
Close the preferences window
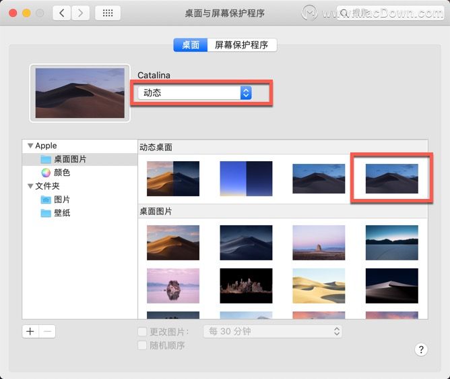tap(13, 13)
